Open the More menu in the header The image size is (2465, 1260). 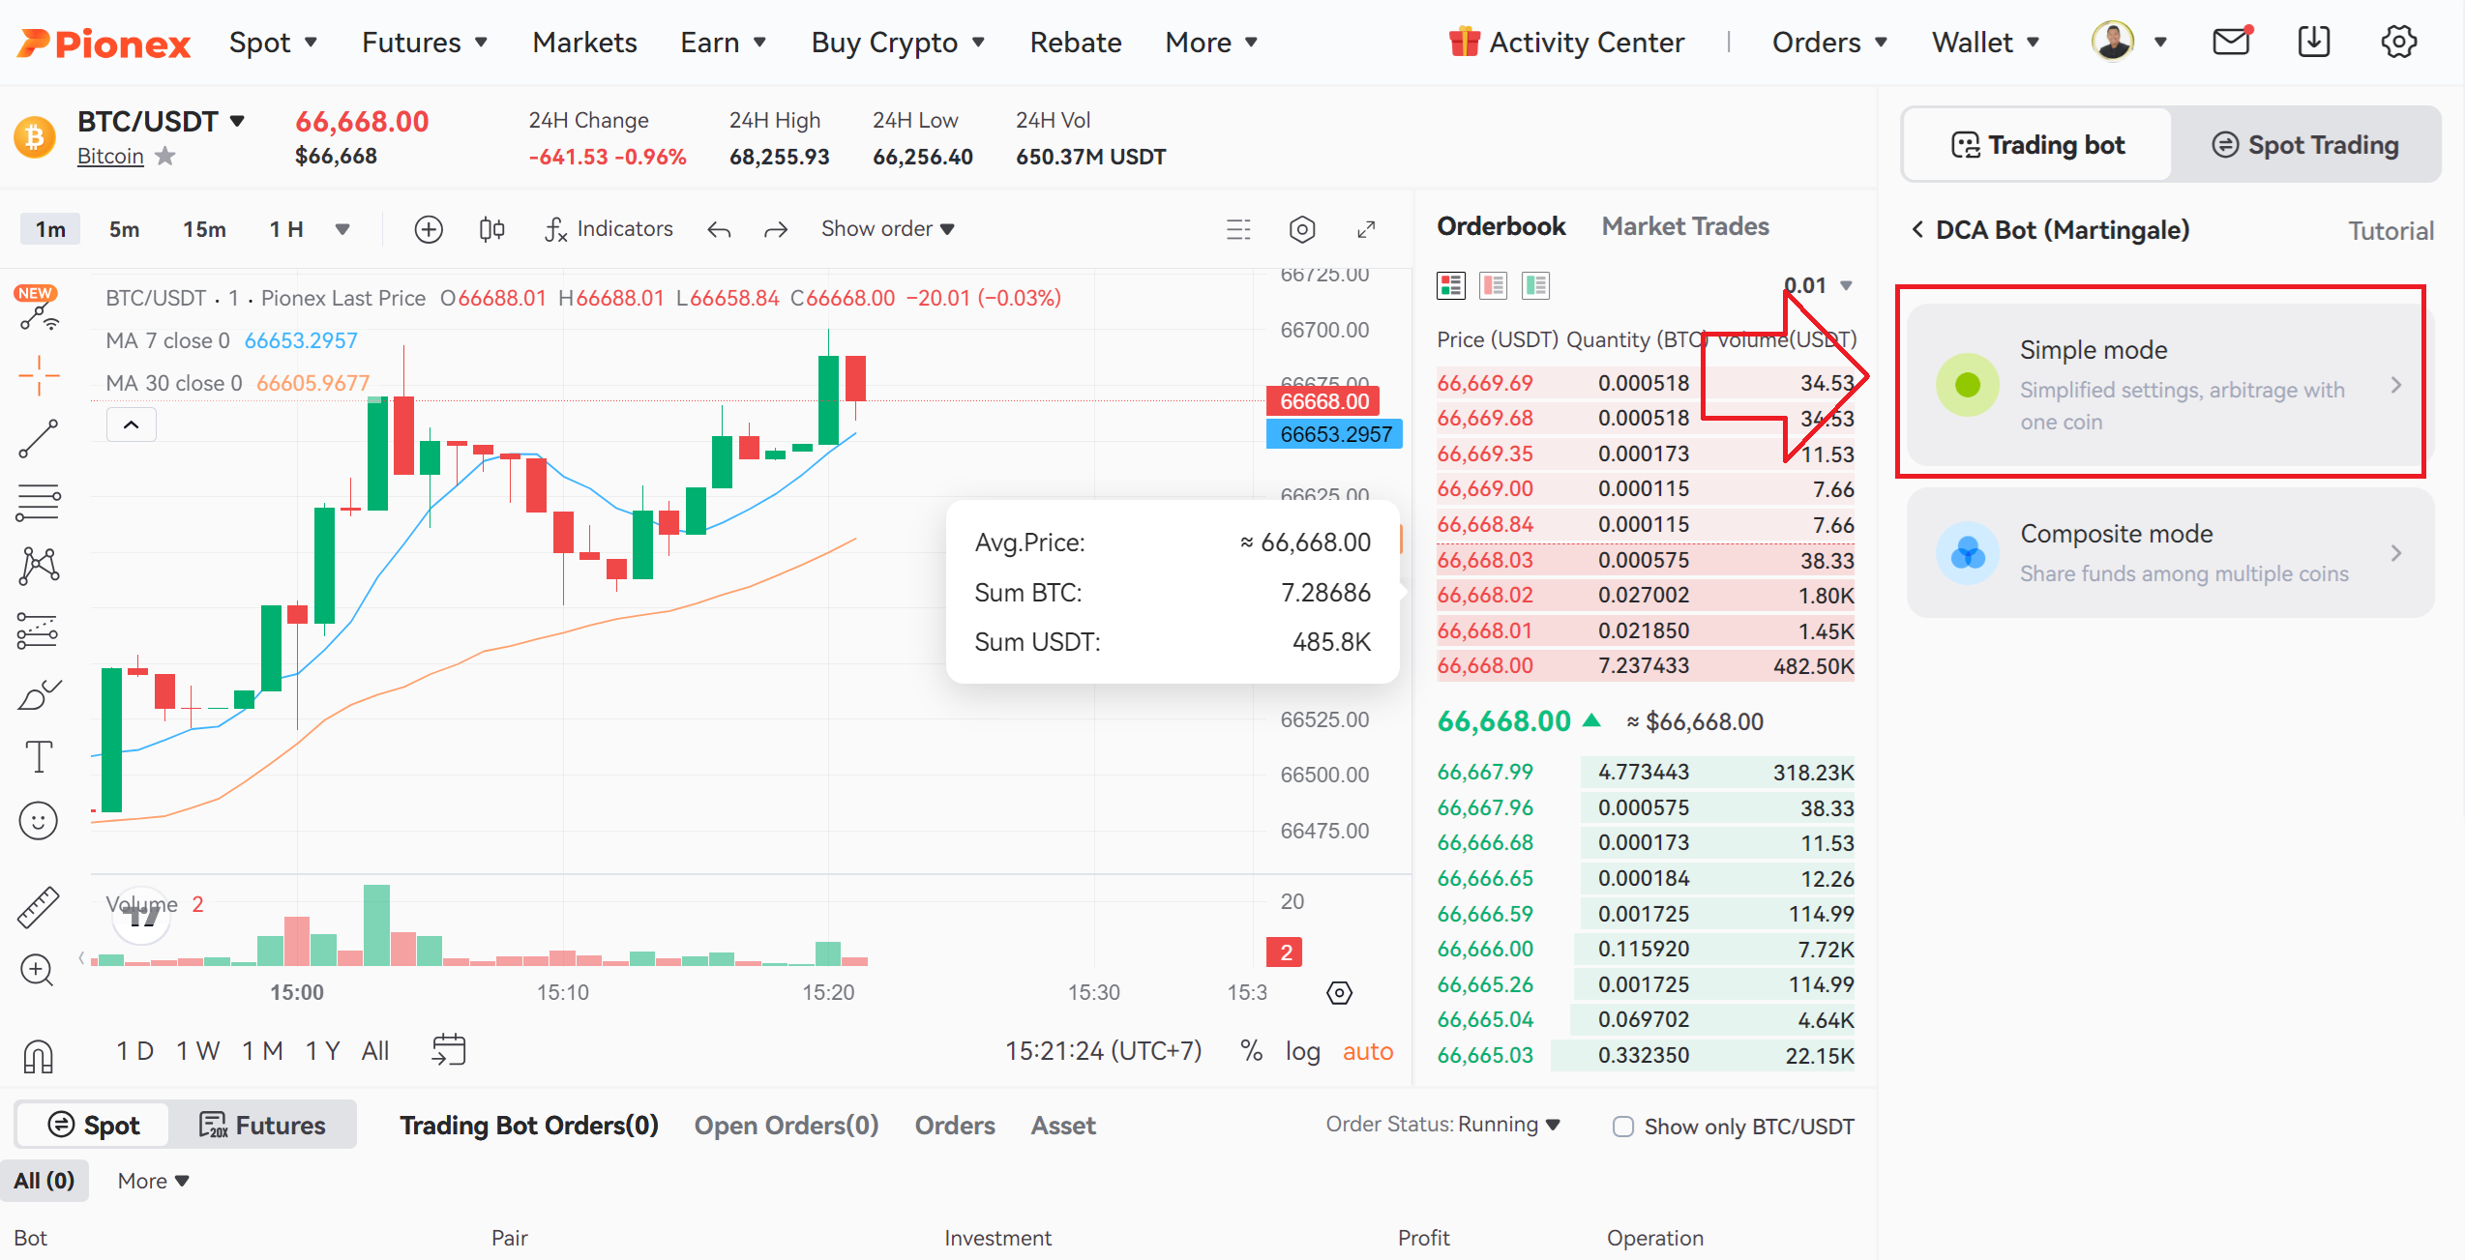1212,43
